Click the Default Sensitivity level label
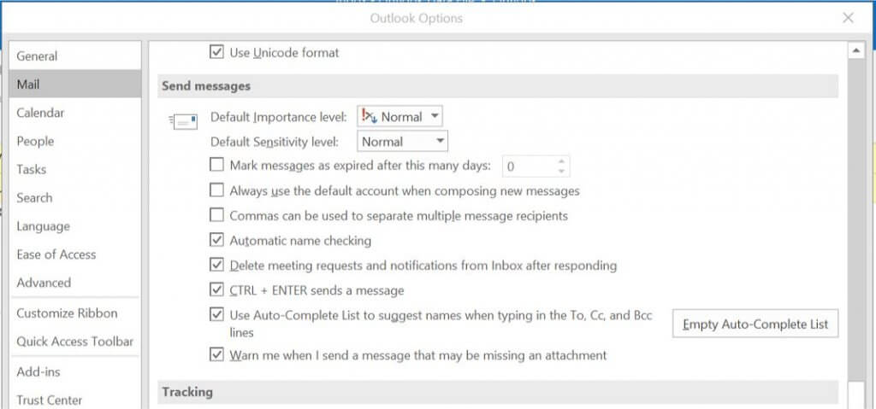The width and height of the screenshot is (876, 409). pyautogui.click(x=275, y=142)
